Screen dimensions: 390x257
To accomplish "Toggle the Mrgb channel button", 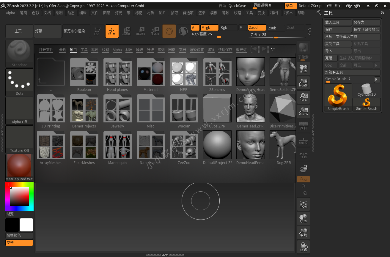I will (209, 28).
